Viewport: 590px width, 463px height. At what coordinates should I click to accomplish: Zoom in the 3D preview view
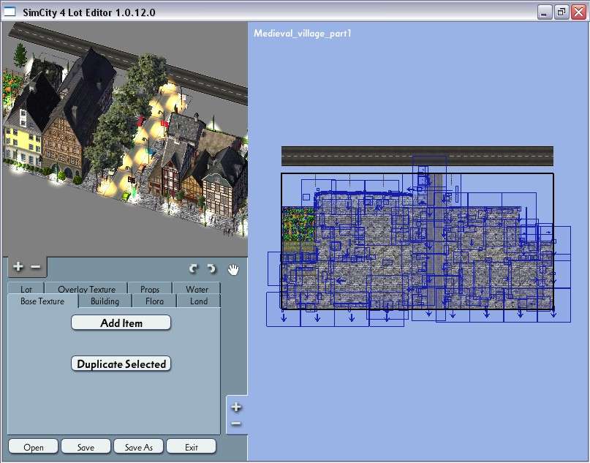pyautogui.click(x=18, y=267)
